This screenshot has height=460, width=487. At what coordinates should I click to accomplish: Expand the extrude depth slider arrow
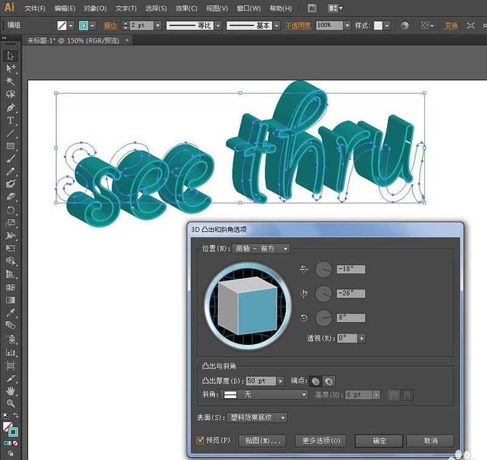click(x=281, y=381)
